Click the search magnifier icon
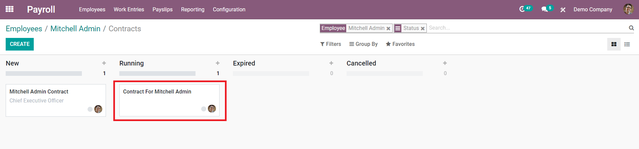The width and height of the screenshot is (639, 149). click(631, 28)
